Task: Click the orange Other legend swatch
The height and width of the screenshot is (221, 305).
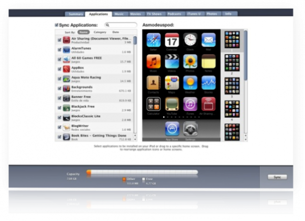Action: (x=124, y=179)
